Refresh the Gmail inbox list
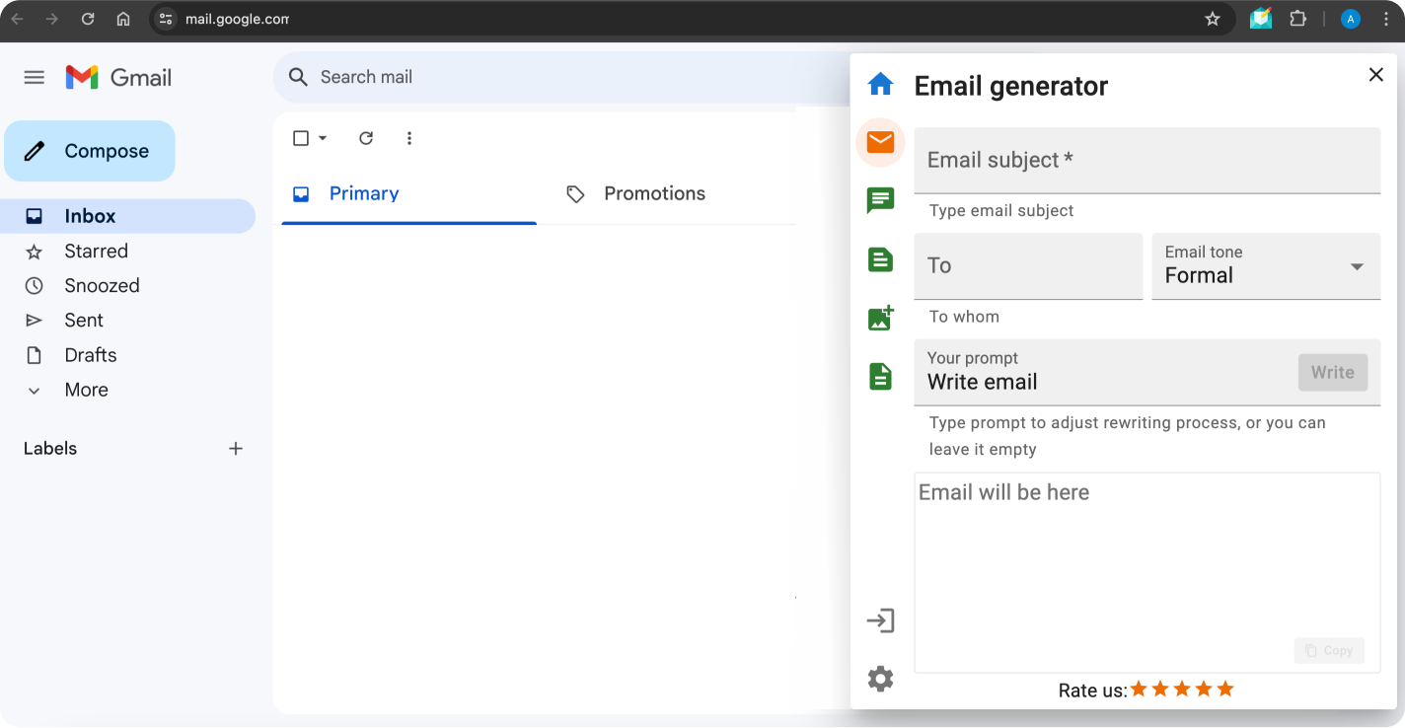 (x=366, y=138)
